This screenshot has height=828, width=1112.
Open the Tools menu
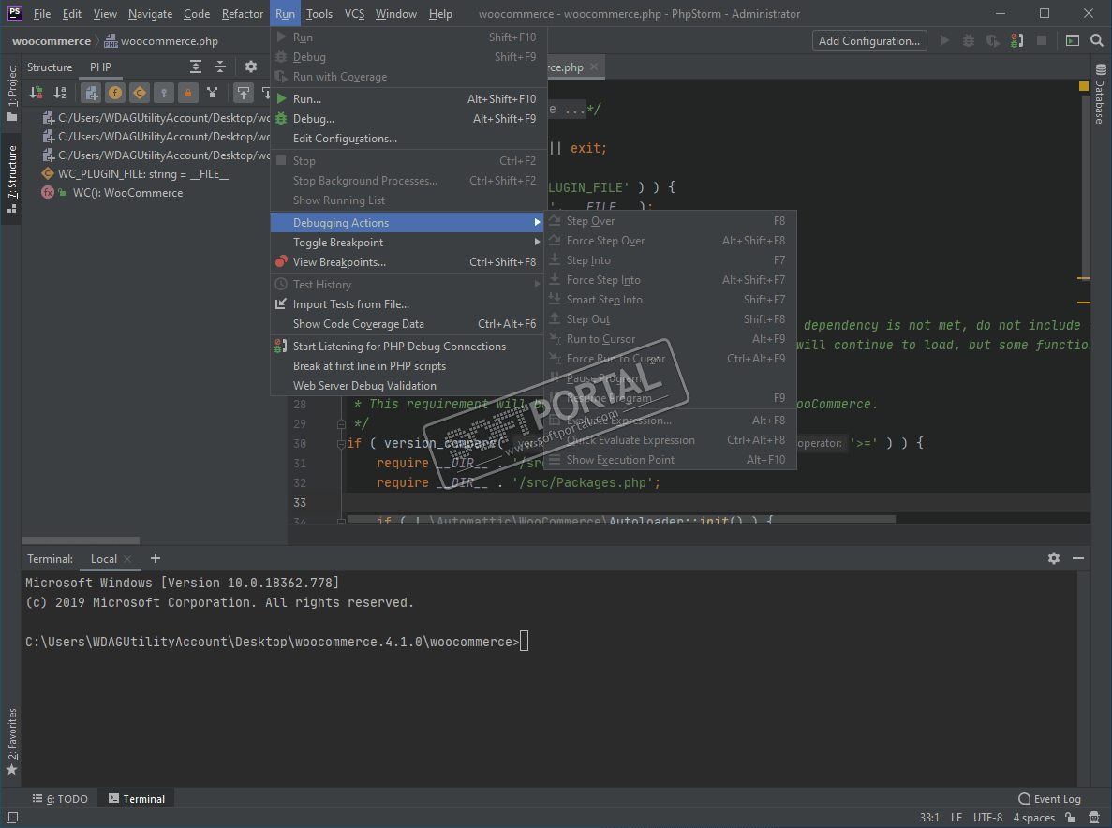pos(319,13)
